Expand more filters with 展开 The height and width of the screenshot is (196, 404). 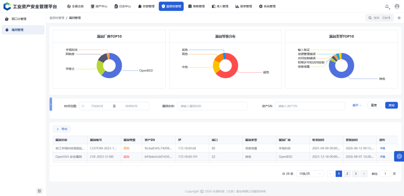pos(357,105)
